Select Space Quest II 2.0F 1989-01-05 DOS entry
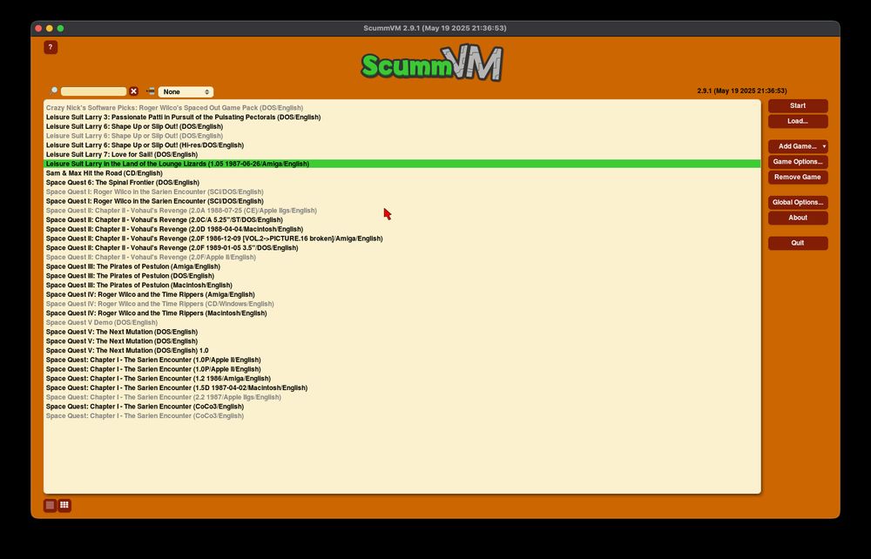The width and height of the screenshot is (871, 559). pos(402,247)
